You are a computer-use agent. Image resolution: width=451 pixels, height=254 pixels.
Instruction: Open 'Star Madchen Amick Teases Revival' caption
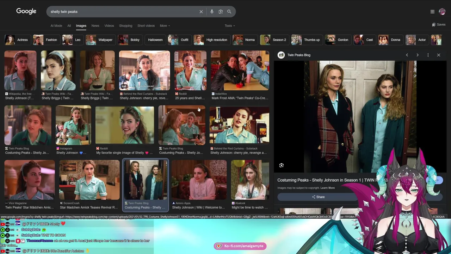tap(89, 207)
